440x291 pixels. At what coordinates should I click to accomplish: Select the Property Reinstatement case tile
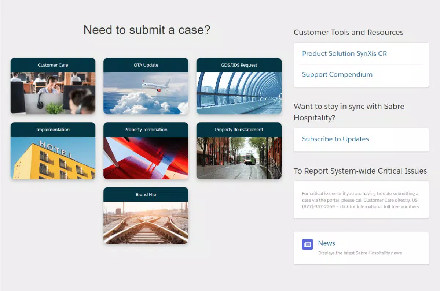coord(239,151)
